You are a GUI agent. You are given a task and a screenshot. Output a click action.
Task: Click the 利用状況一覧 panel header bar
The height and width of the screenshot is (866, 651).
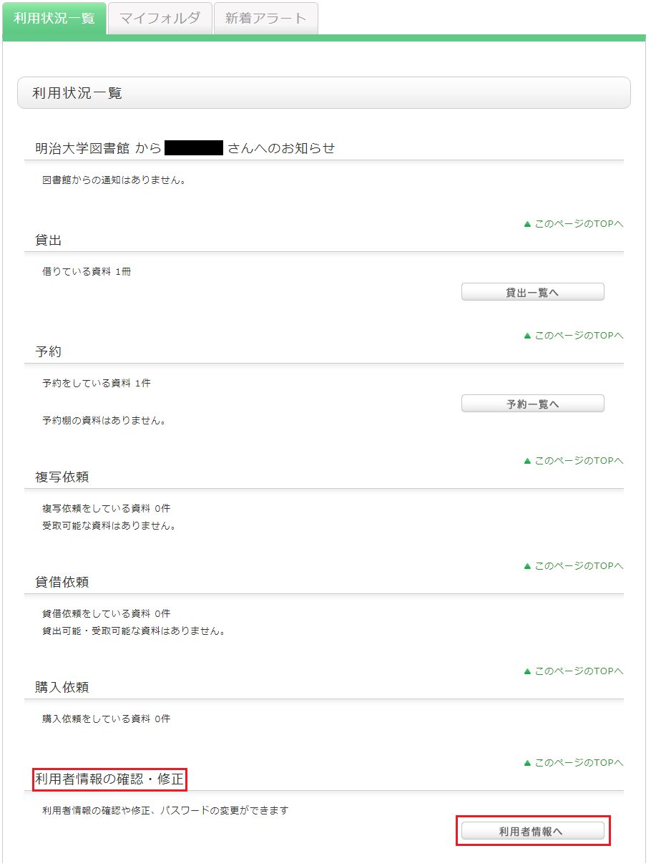click(324, 93)
